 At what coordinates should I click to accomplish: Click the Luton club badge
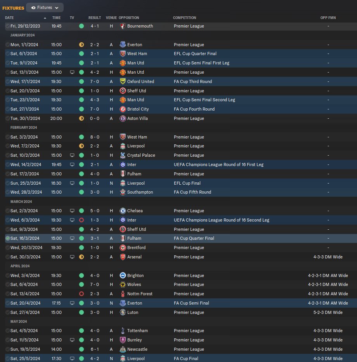(123, 312)
